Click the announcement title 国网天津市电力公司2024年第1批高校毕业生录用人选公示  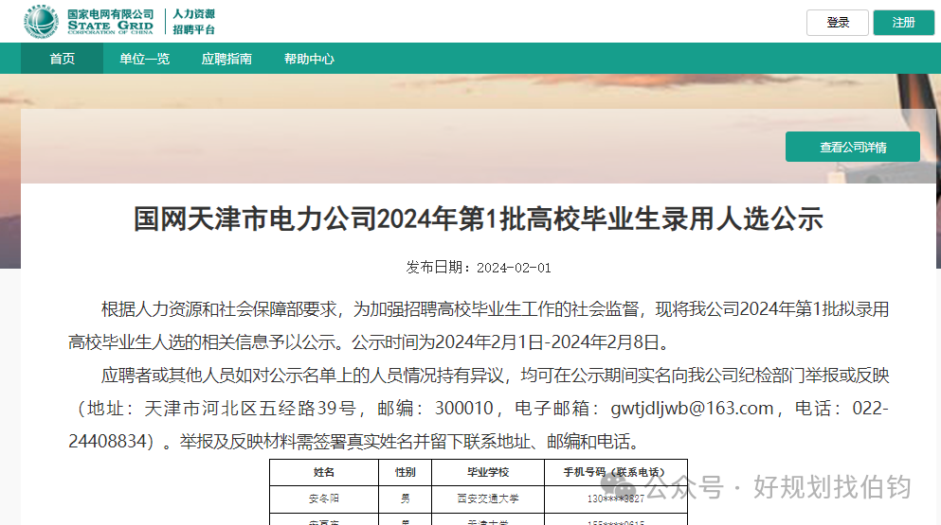[x=478, y=219]
